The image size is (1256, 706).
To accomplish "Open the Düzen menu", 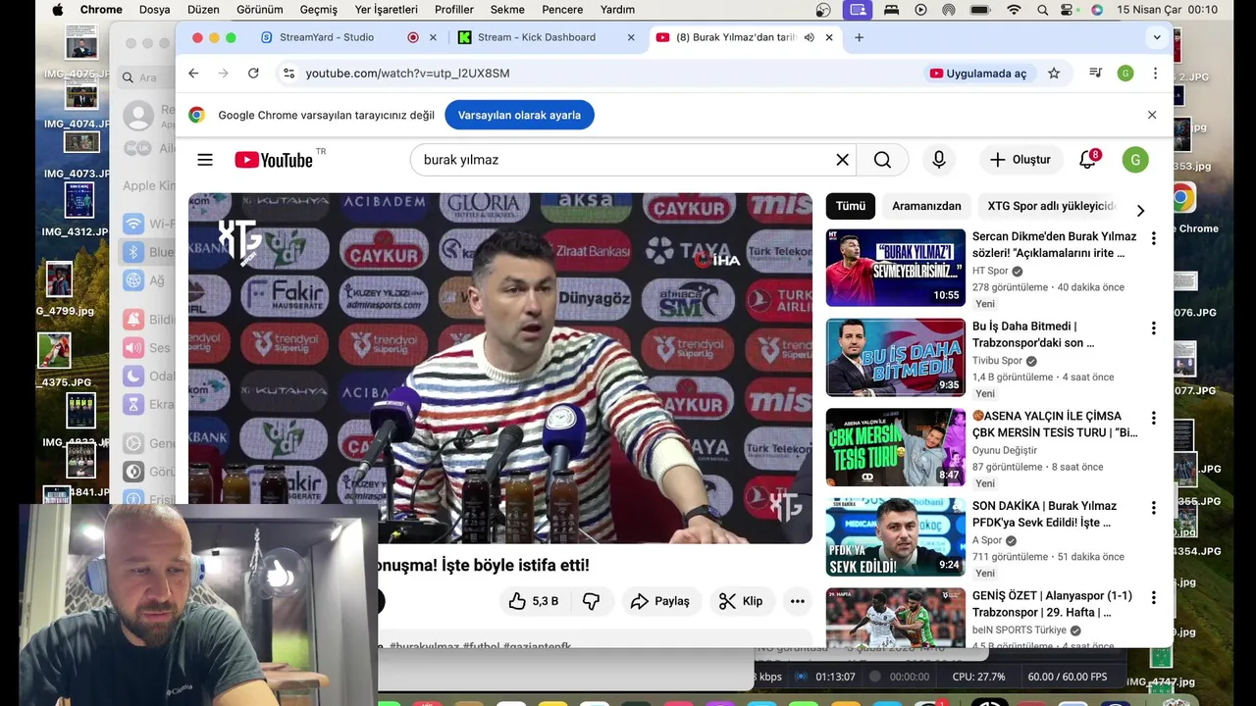I will 203,10.
